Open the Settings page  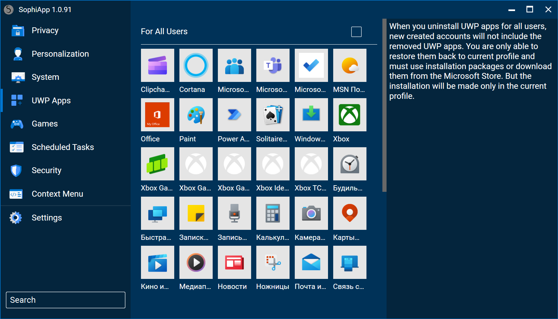(66, 218)
